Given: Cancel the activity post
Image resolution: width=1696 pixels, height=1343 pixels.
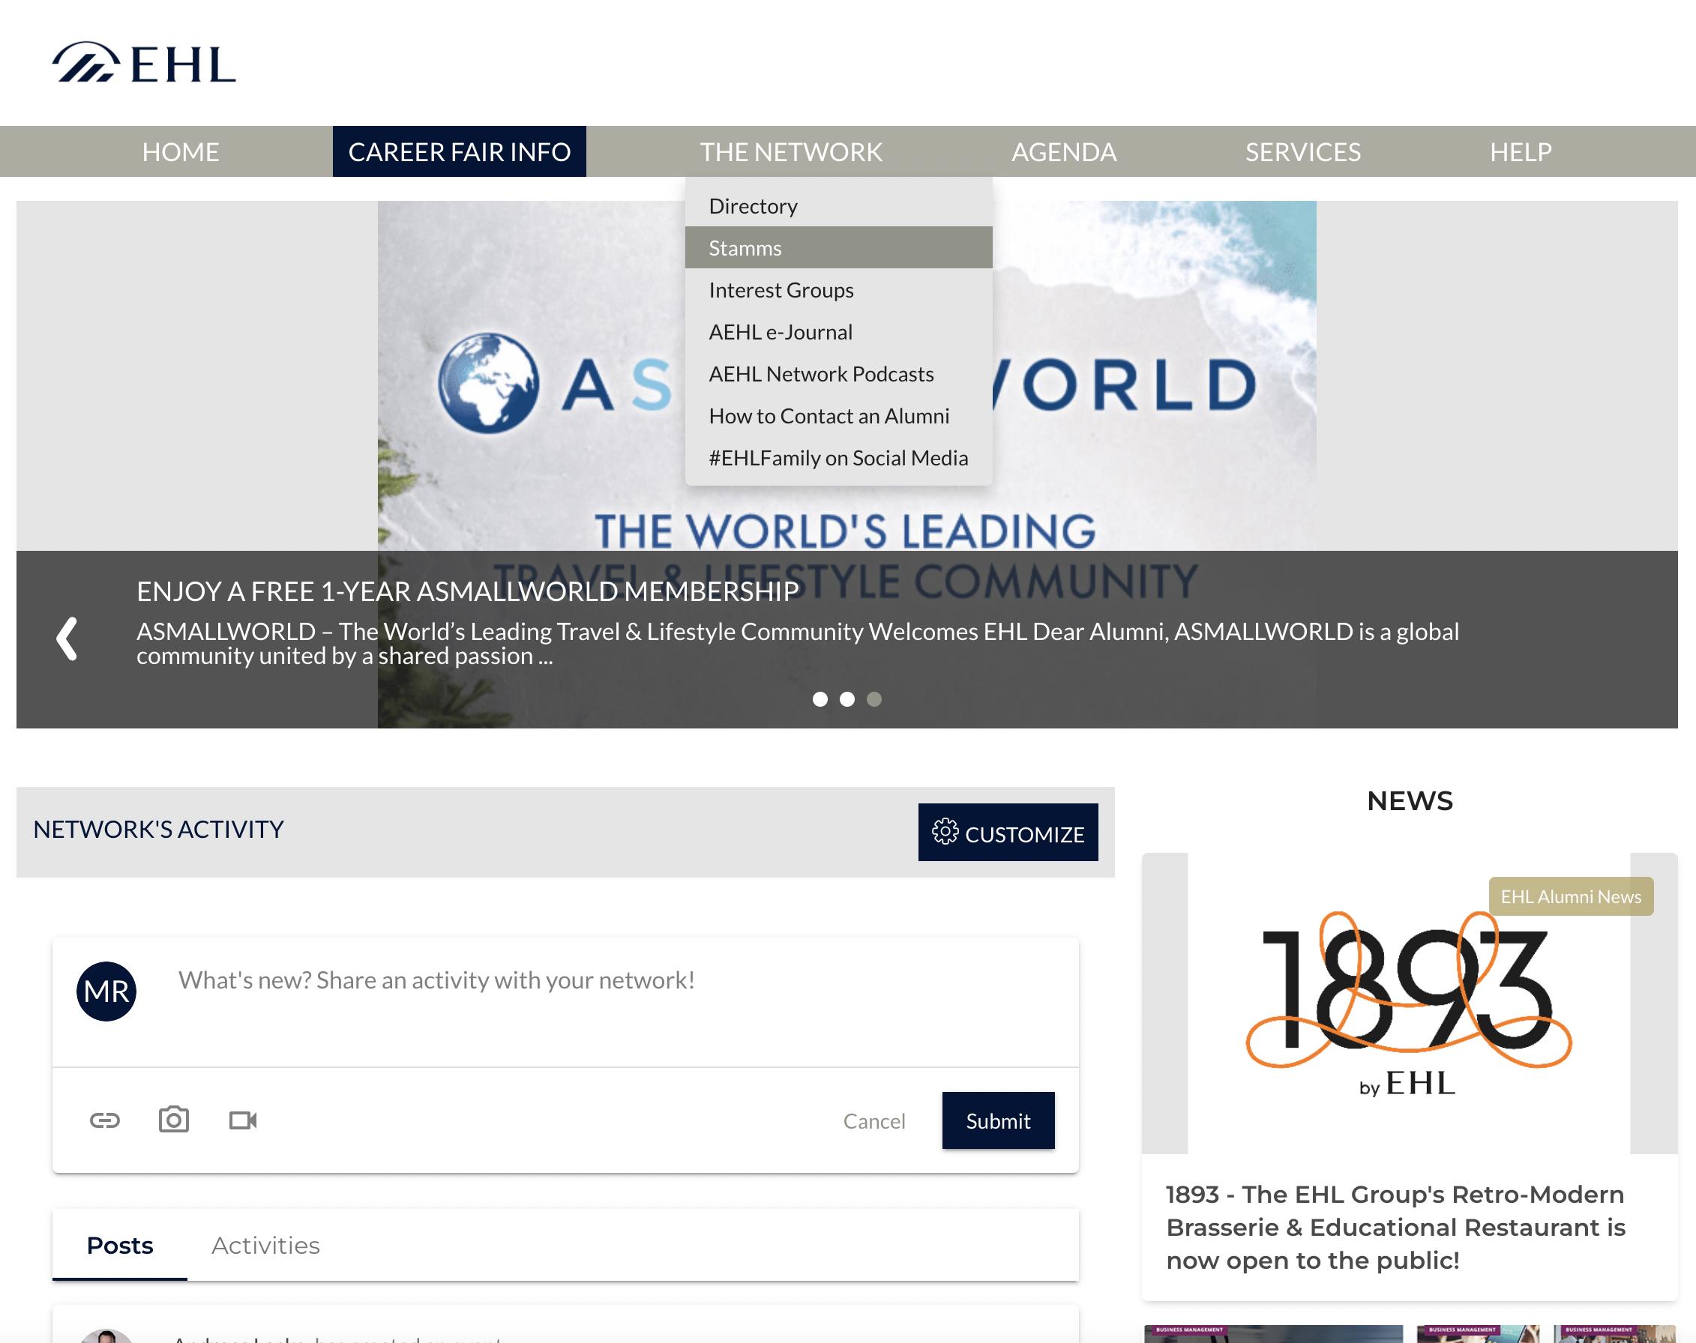Looking at the screenshot, I should coord(874,1120).
